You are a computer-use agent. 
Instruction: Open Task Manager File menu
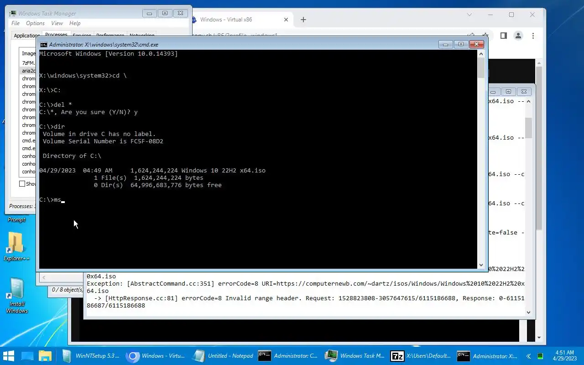pos(16,23)
